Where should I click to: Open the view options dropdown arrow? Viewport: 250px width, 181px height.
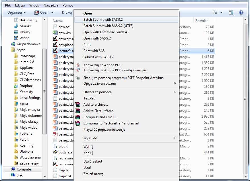[x=222, y=13]
